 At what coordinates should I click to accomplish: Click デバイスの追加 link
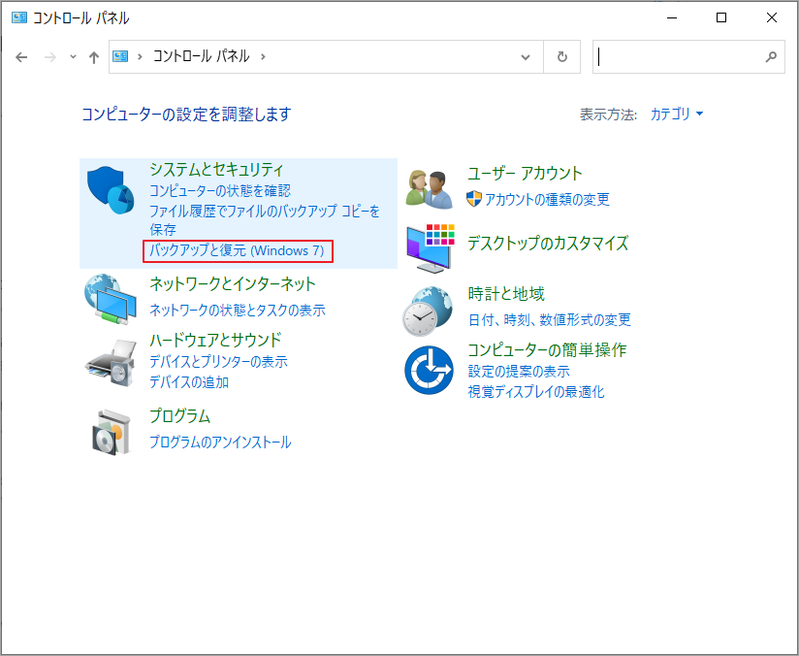[189, 382]
